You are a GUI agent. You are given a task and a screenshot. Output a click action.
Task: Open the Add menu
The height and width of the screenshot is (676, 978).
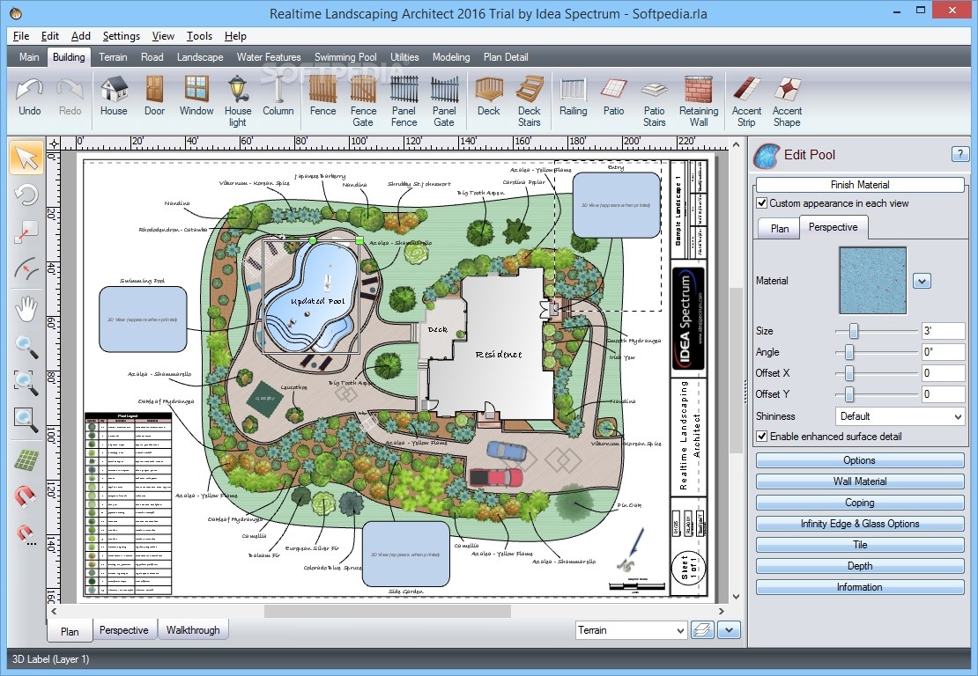[80, 36]
